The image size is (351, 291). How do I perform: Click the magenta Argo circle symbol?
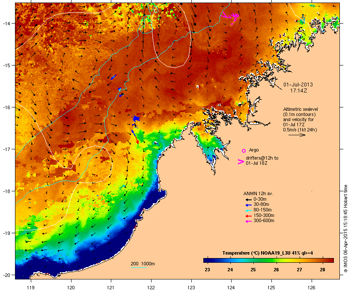[x=244, y=151]
